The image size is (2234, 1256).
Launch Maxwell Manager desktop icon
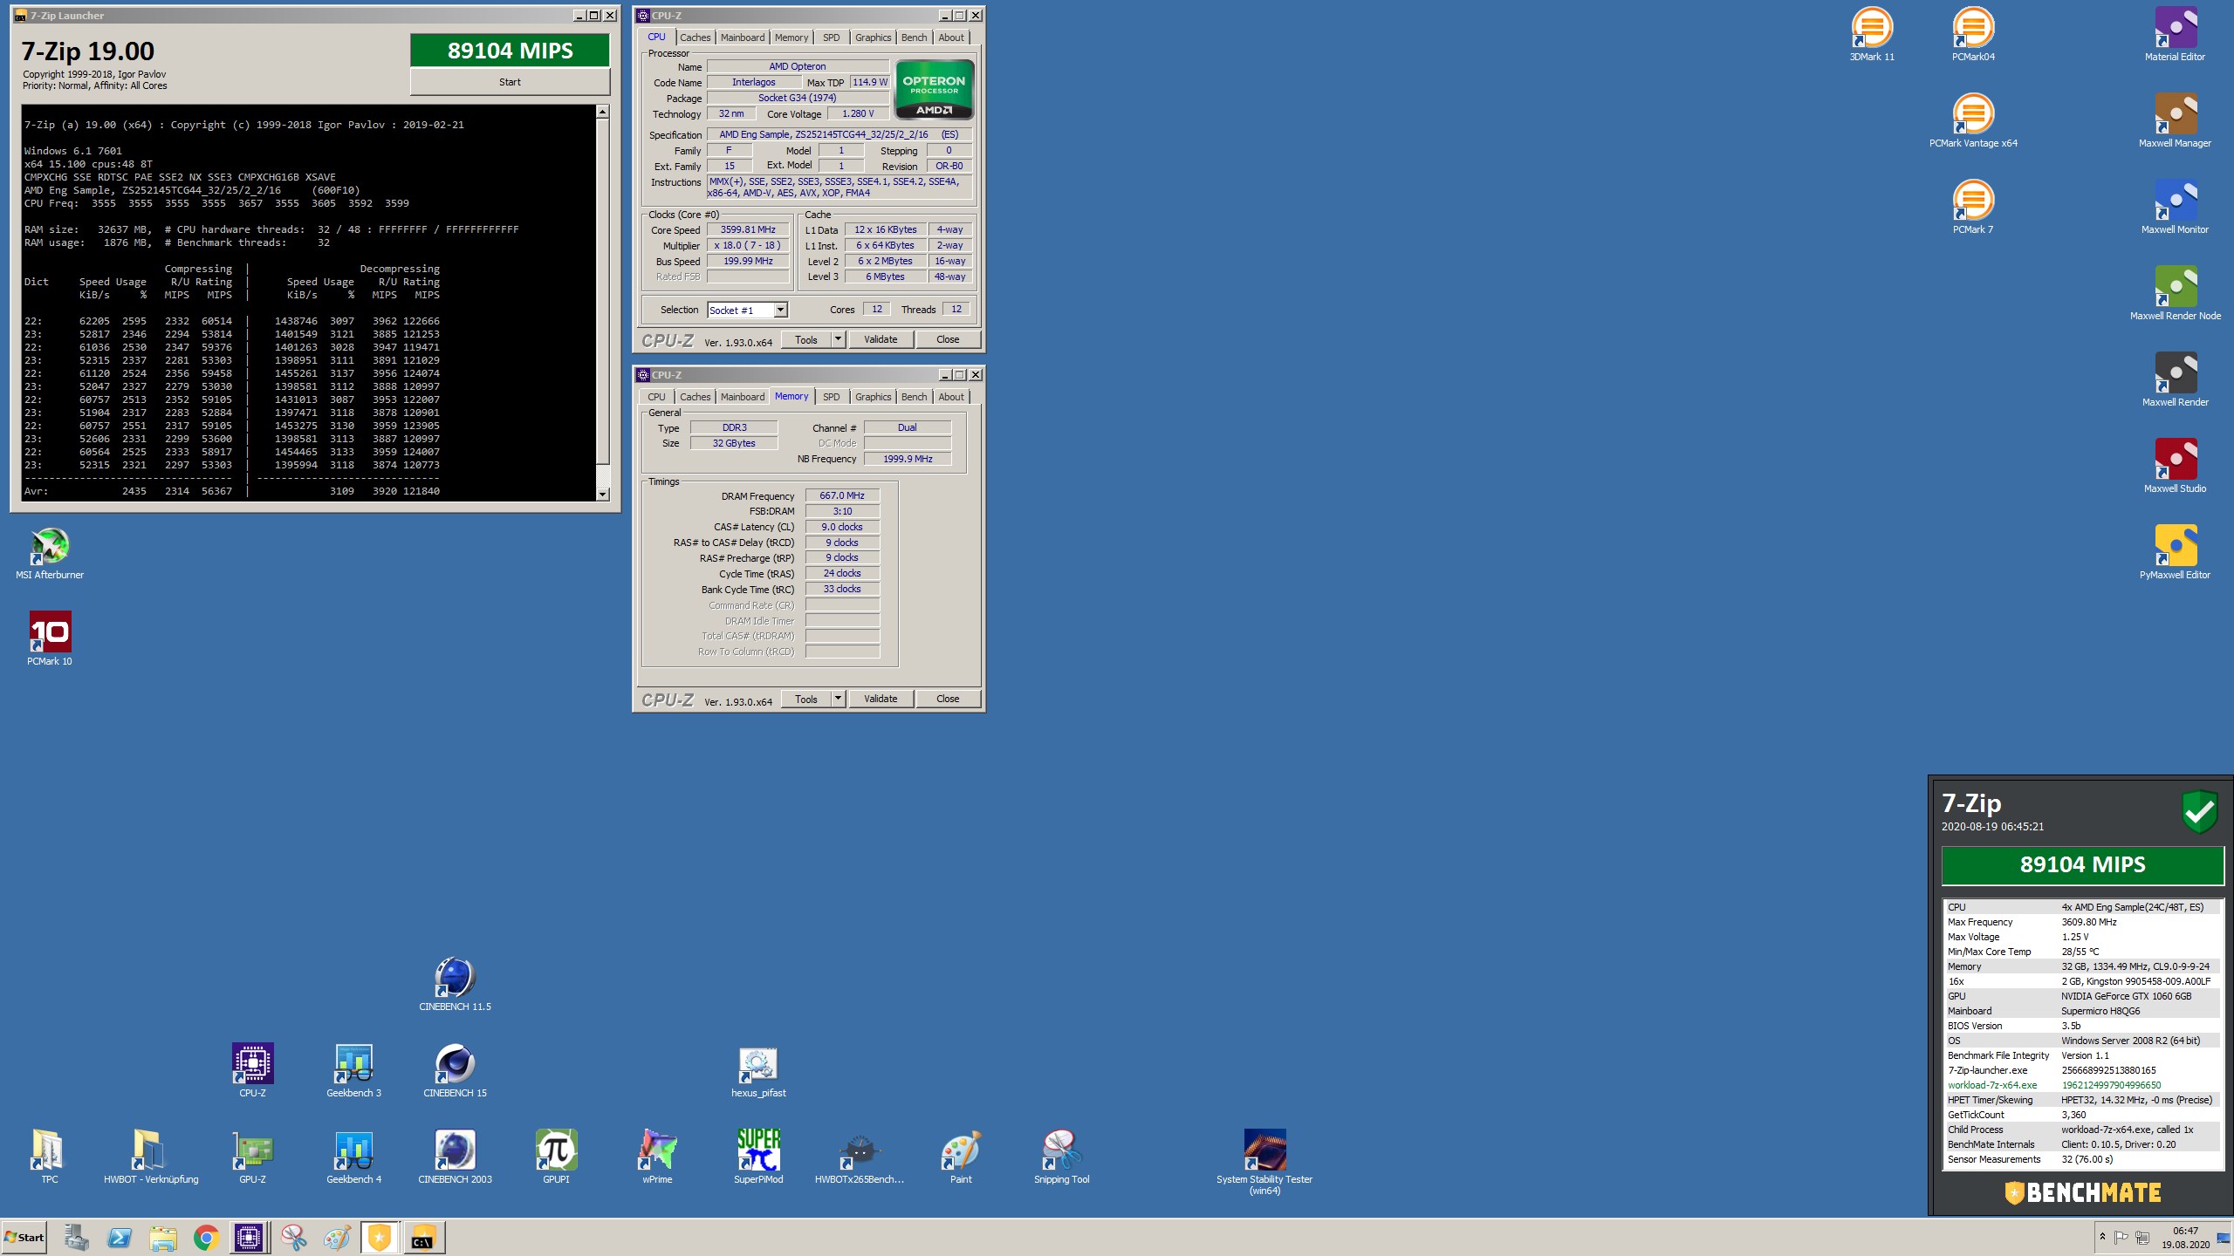[2175, 121]
